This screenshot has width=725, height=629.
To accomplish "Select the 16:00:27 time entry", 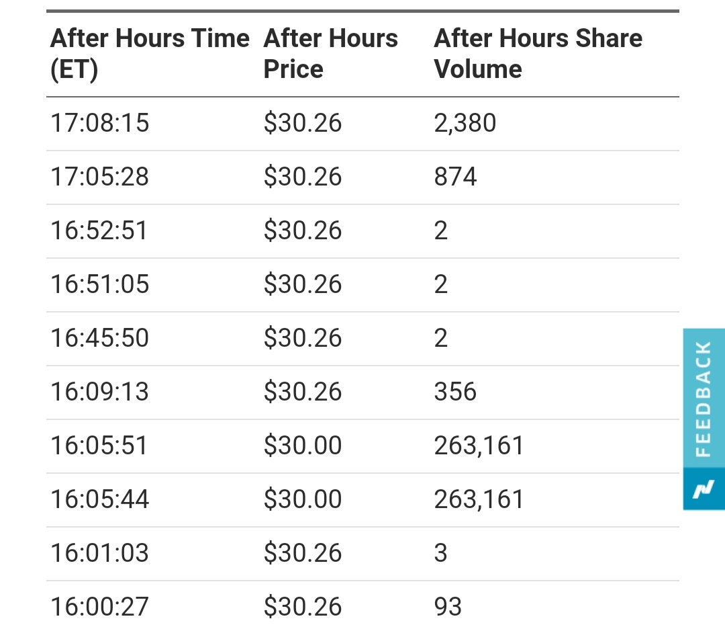I will pyautogui.click(x=99, y=607).
